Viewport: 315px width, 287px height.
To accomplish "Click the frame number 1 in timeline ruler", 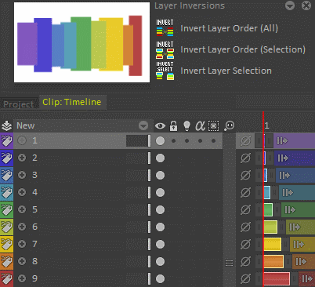I will 266,125.
